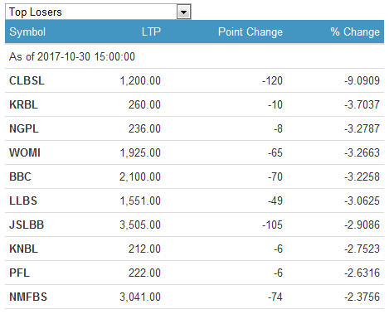Image resolution: width=389 pixels, height=314 pixels.
Task: Click the Top Losers combo box field
Action: click(x=98, y=12)
